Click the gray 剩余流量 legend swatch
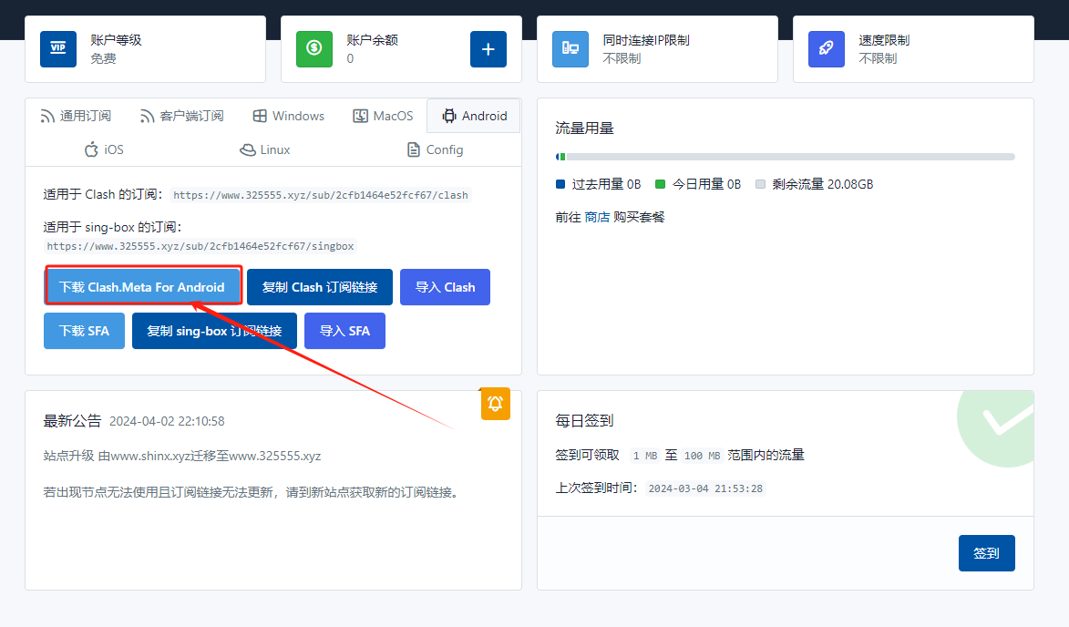The width and height of the screenshot is (1069, 627). (x=760, y=184)
